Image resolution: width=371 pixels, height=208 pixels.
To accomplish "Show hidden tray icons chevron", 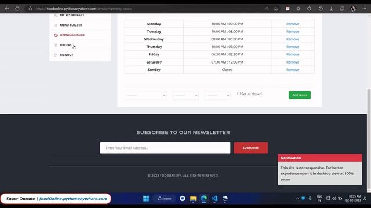I will [297, 199].
